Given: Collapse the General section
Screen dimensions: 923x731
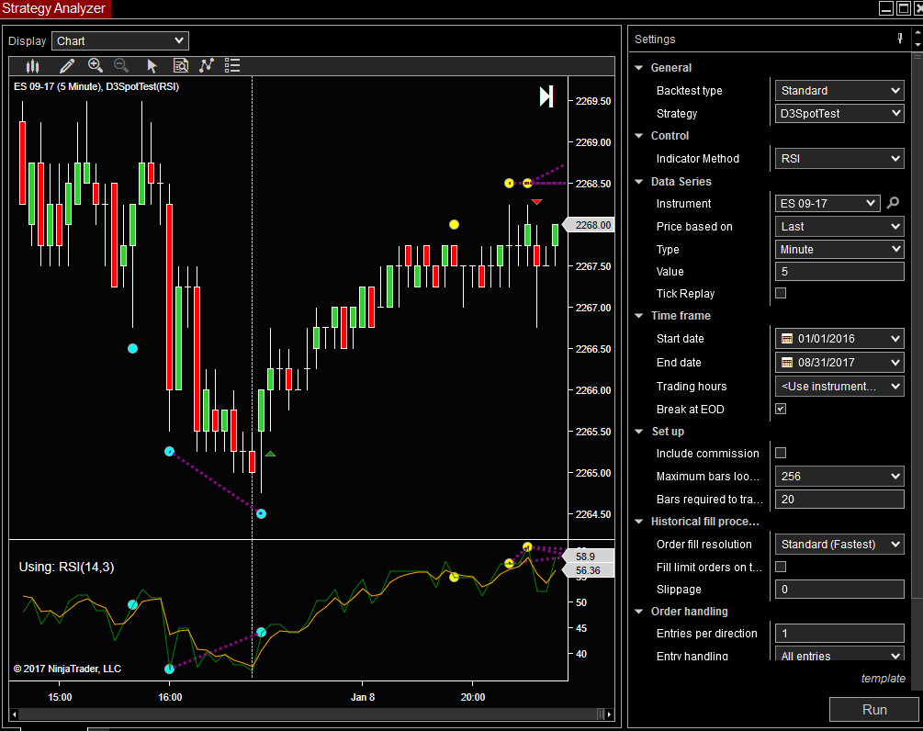Looking at the screenshot, I should pyautogui.click(x=639, y=68).
